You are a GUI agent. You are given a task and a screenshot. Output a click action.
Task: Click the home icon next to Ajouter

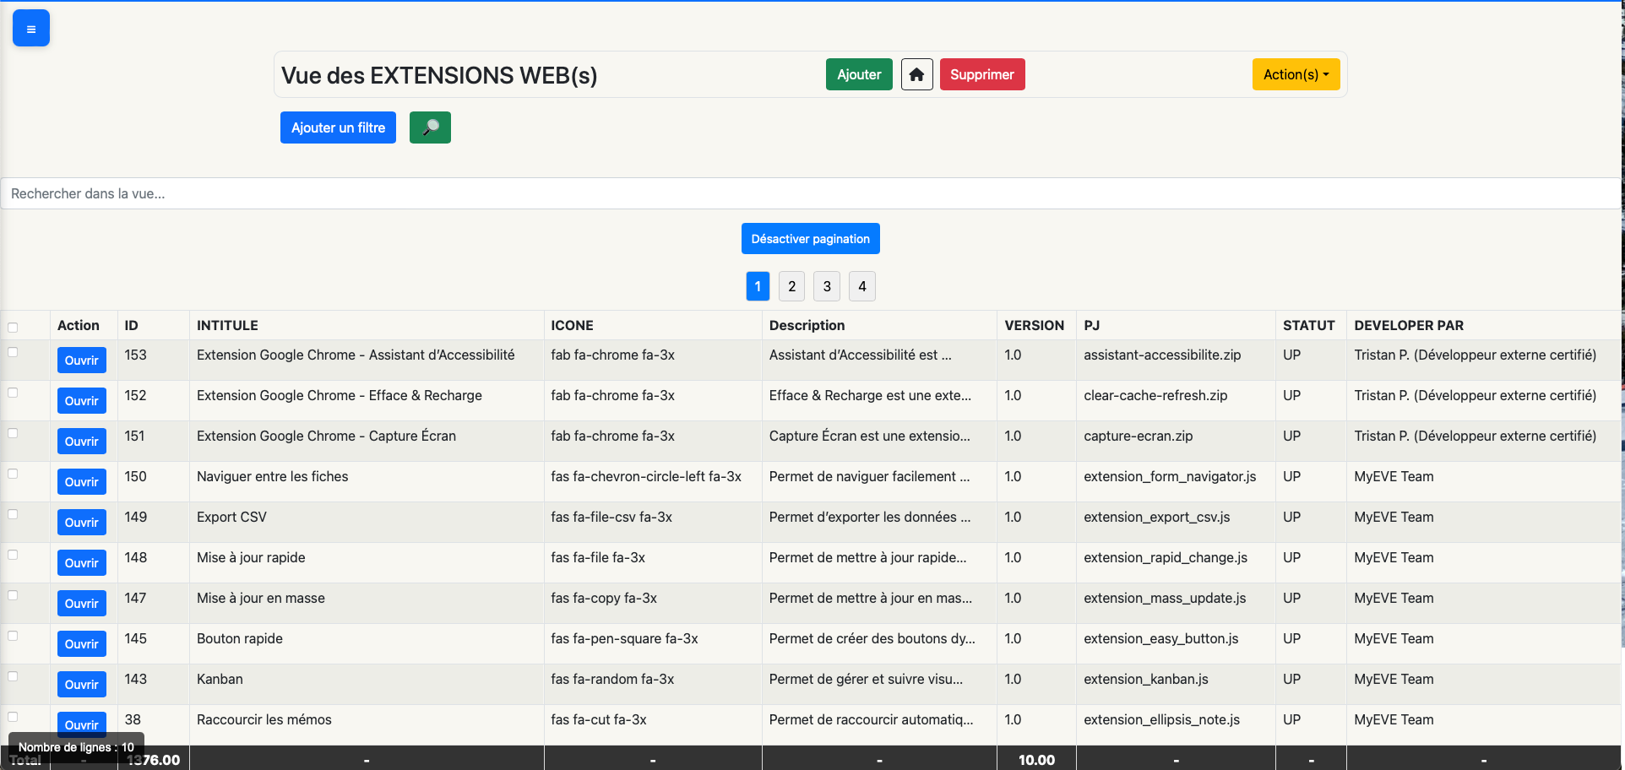[916, 74]
